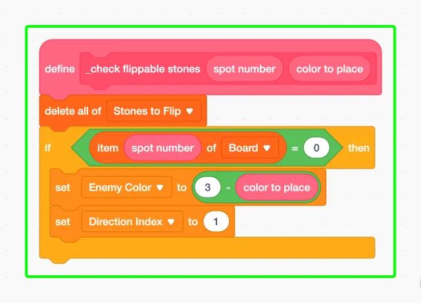Click the green equals operator block
This screenshot has width=421, height=303.
tap(295, 148)
